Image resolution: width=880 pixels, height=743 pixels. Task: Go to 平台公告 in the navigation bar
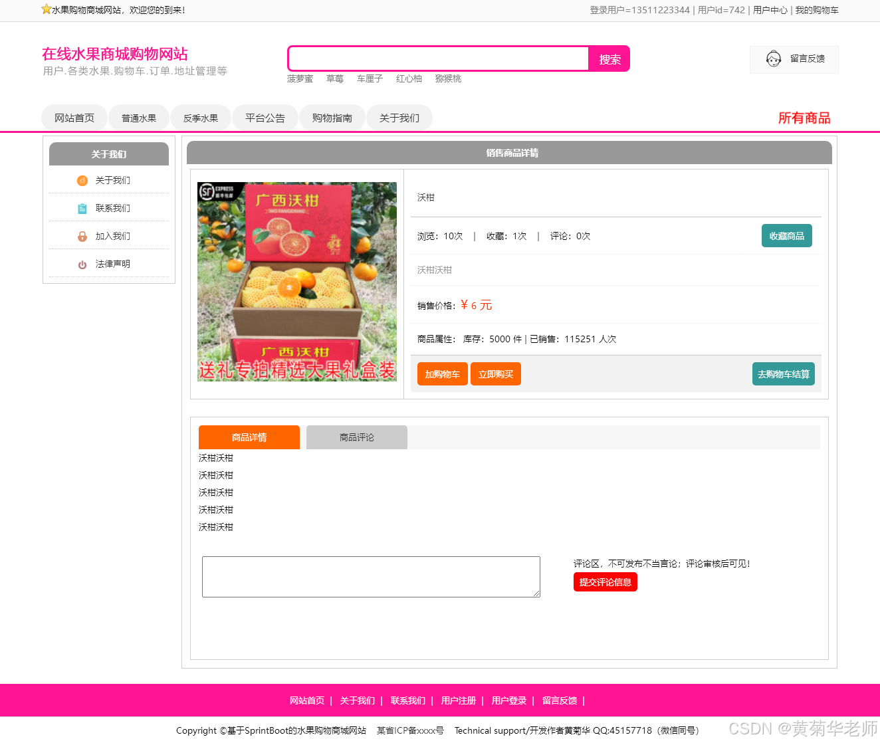click(x=265, y=118)
